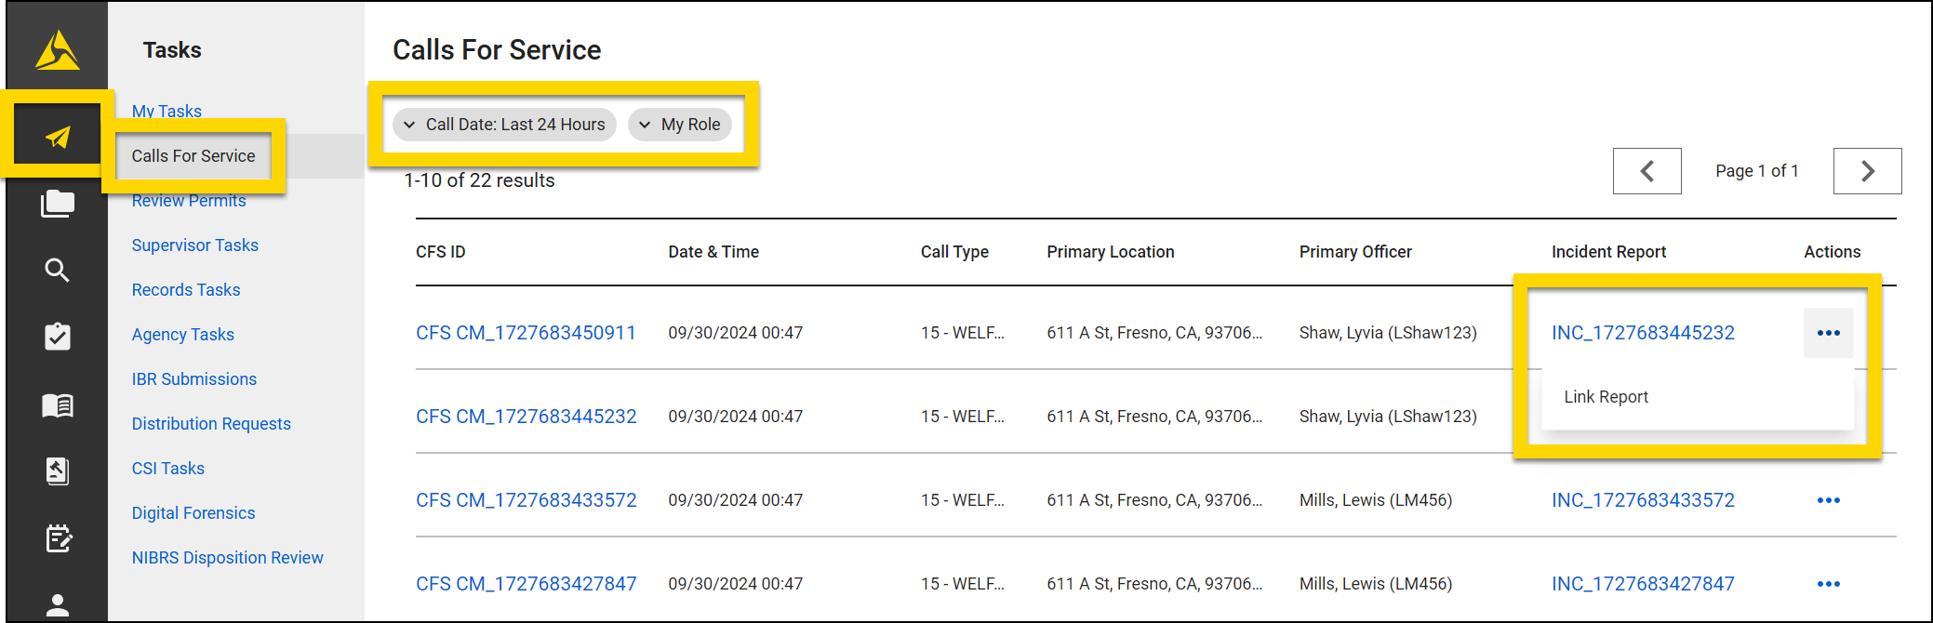Expand the My Role filter dropdown
Screen dimensions: 1933x623
[680, 125]
